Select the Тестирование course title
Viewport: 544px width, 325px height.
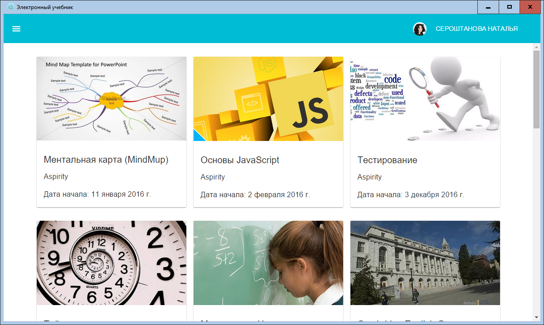[x=387, y=160]
